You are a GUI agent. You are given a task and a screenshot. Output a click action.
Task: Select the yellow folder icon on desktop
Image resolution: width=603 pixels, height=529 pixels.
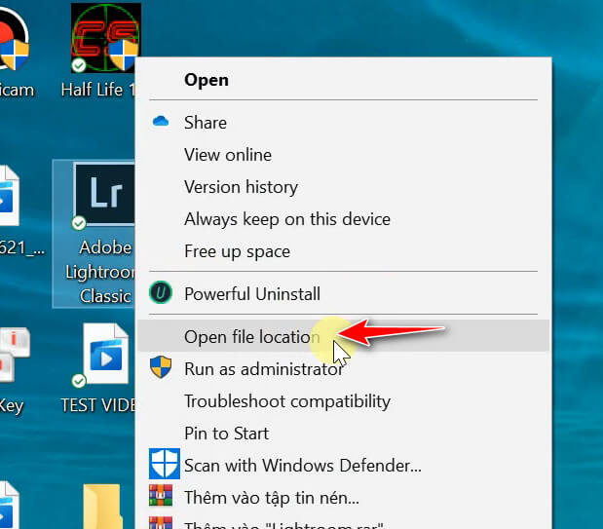click(x=101, y=507)
